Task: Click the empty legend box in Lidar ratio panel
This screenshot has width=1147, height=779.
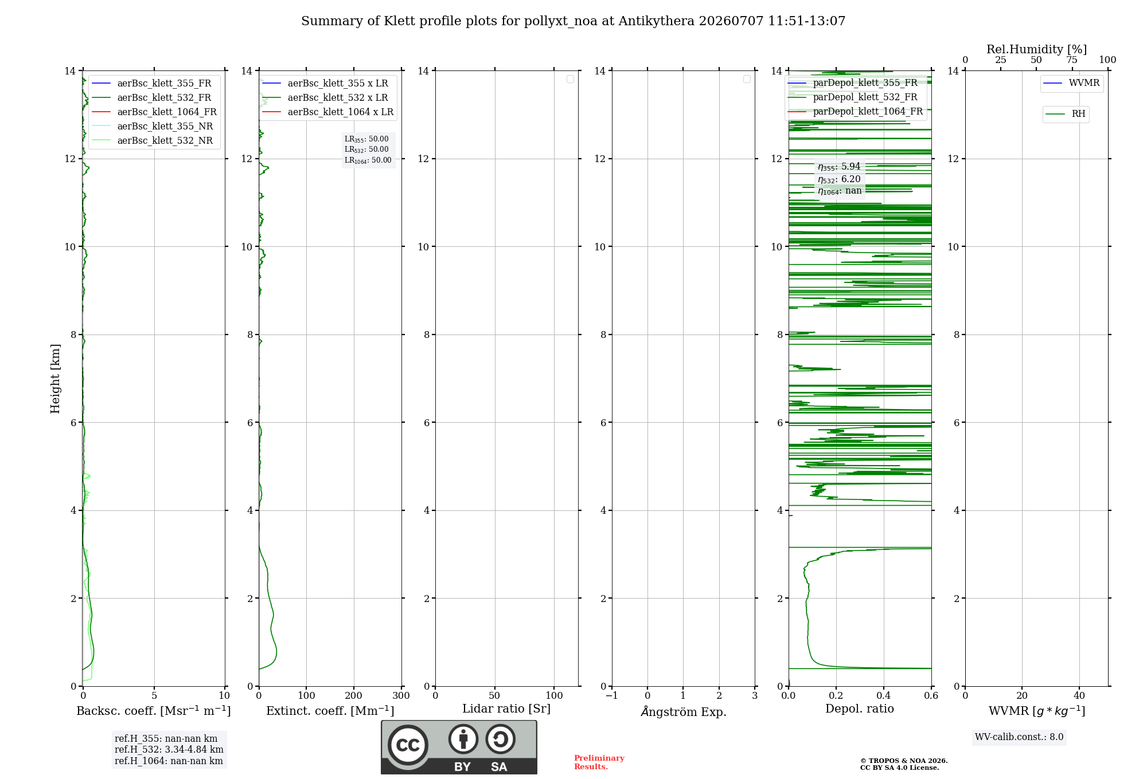Action: pos(570,79)
